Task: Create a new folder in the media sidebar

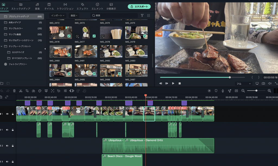Action: pyautogui.click(x=2, y=83)
